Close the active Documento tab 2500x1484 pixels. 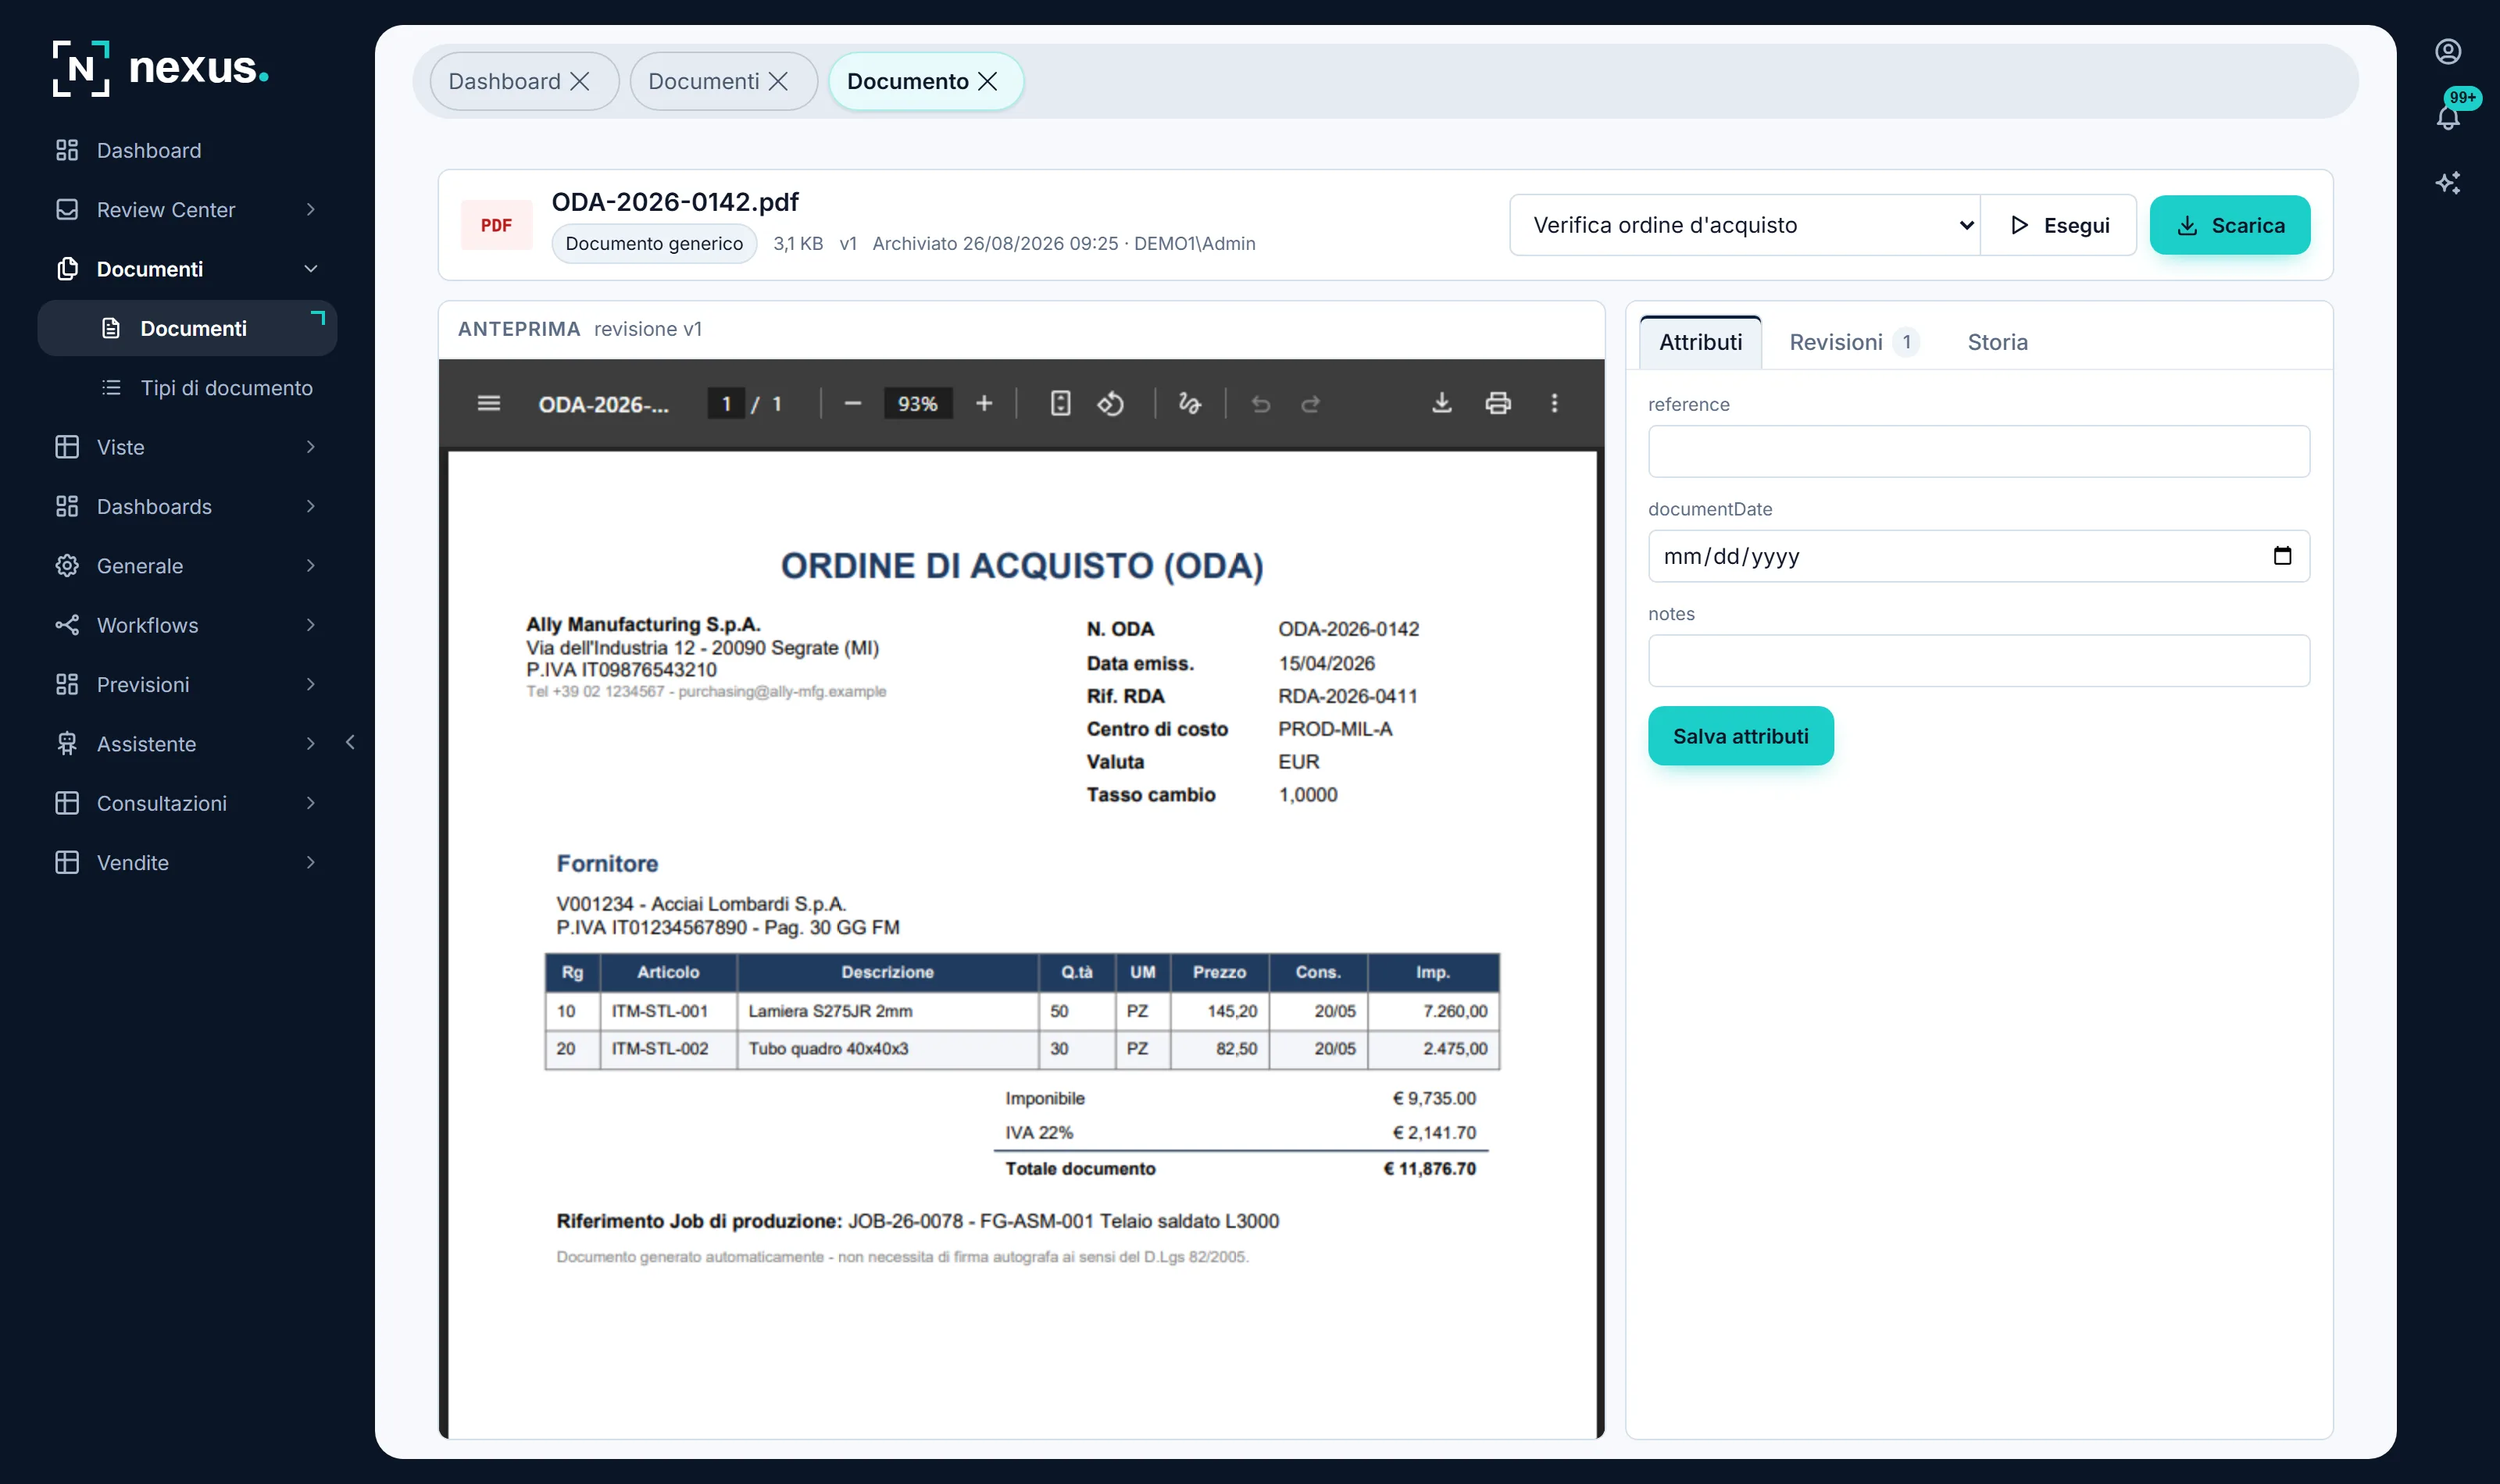click(987, 81)
